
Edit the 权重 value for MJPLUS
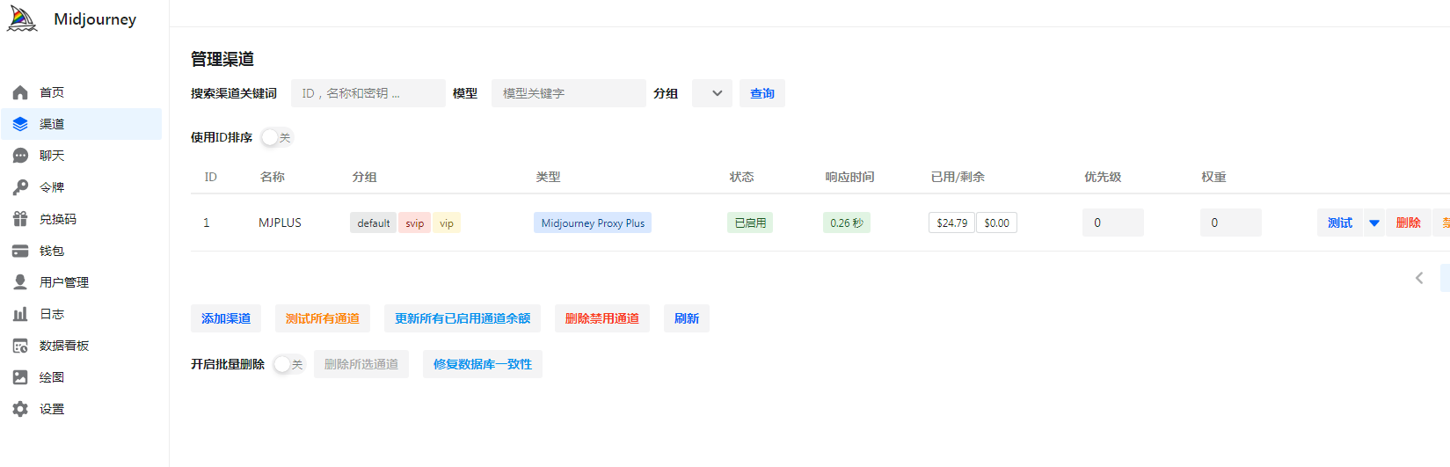(x=1231, y=223)
